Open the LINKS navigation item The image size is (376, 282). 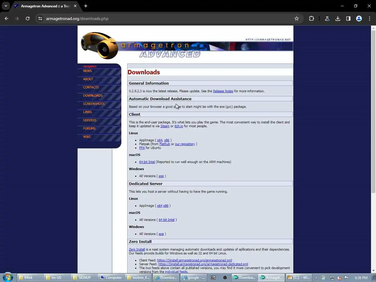(88, 112)
